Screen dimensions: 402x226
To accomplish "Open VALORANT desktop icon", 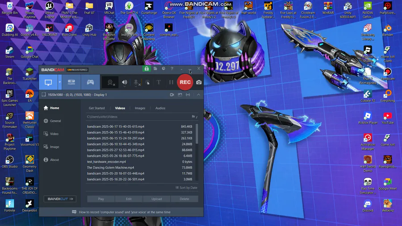I will click(50, 30).
